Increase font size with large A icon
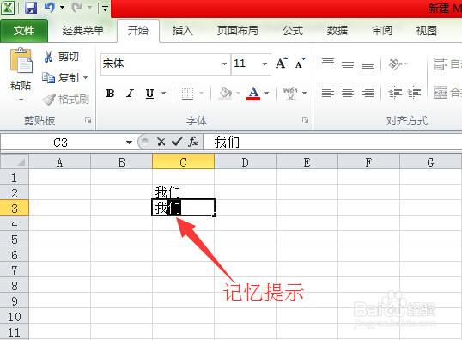Screen dimensions: 462x340 click(282, 63)
